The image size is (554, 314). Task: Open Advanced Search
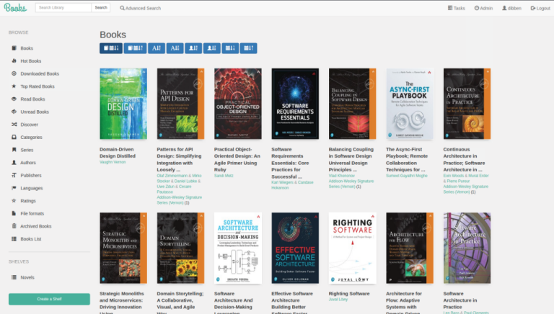point(141,8)
